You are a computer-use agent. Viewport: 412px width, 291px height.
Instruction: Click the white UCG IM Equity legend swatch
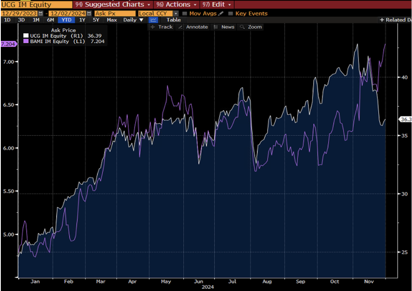tap(26, 36)
